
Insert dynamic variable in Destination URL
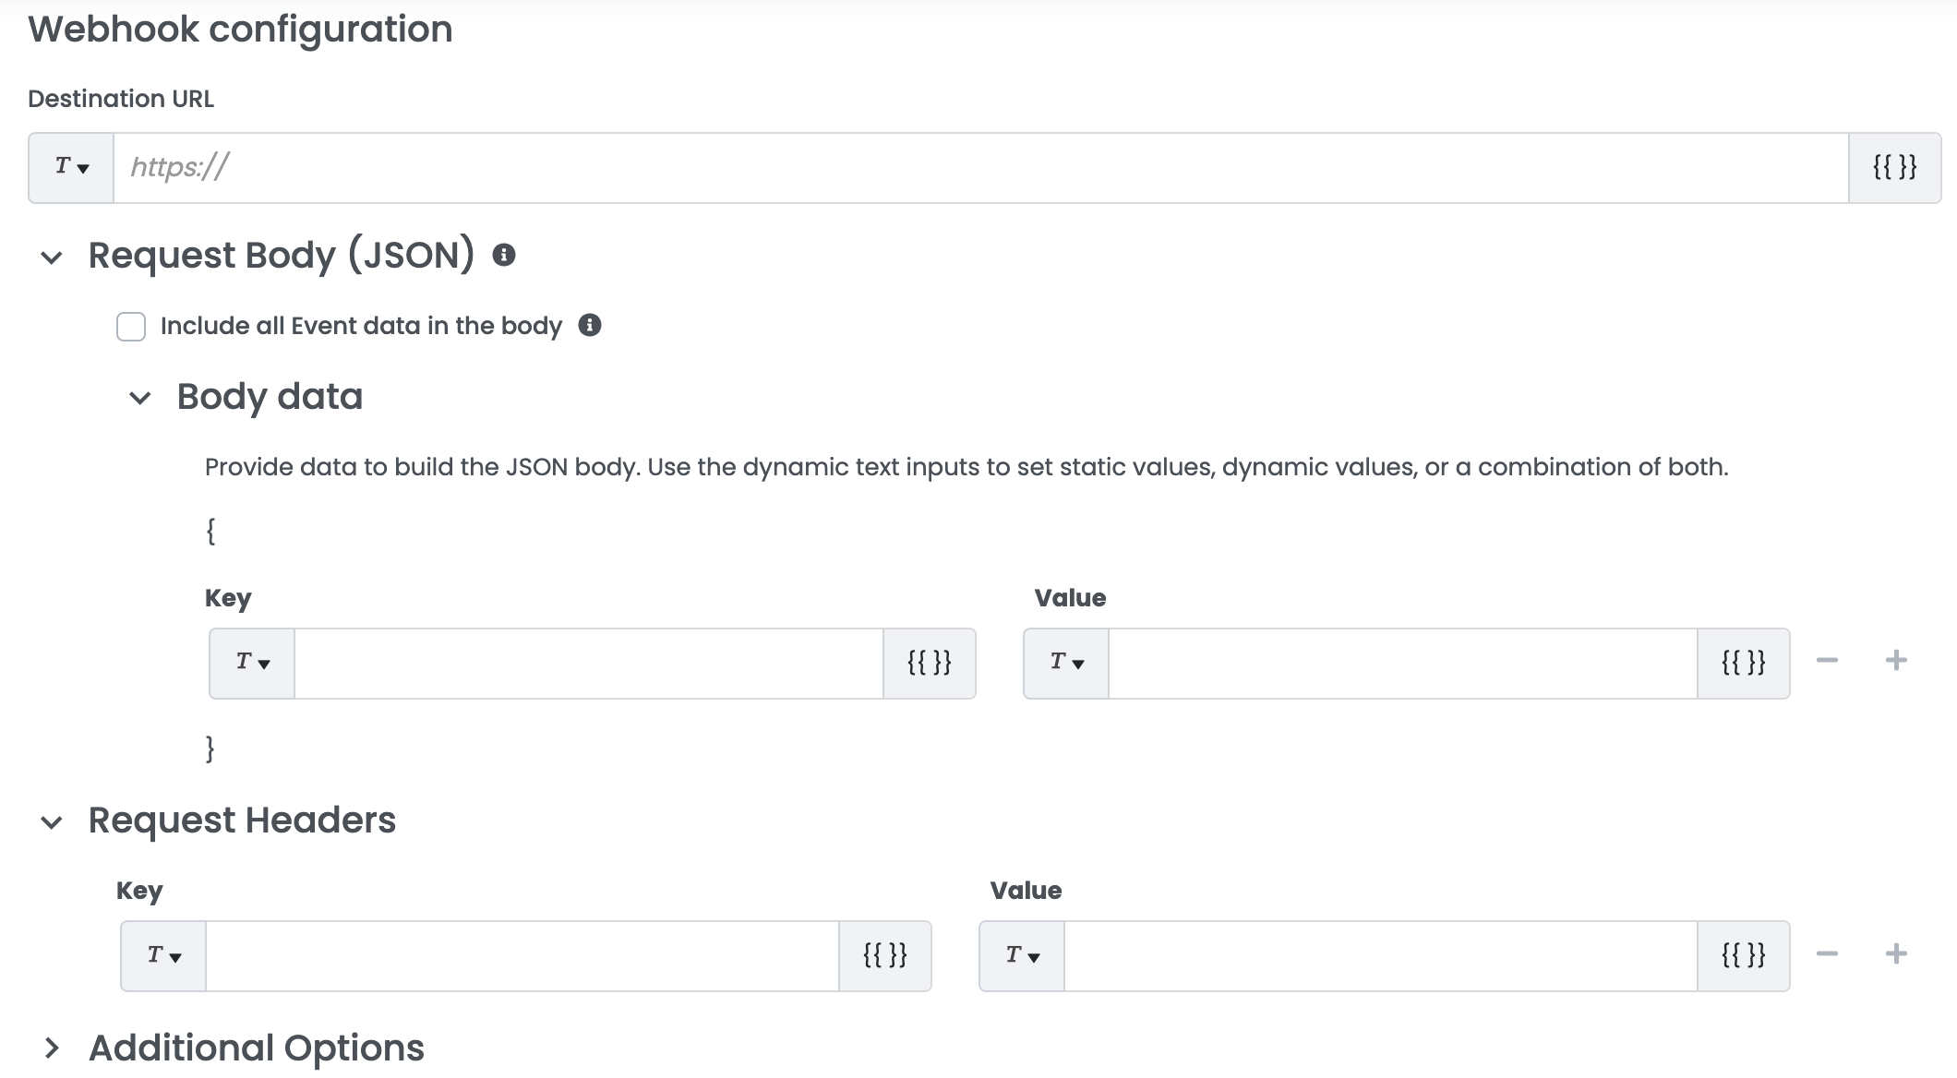(x=1894, y=167)
